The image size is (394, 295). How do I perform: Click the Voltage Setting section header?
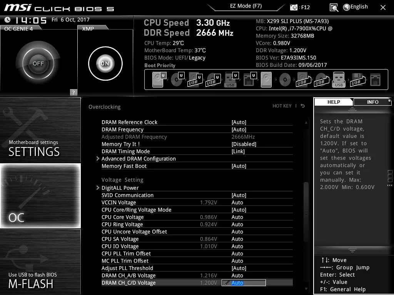tap(122, 180)
